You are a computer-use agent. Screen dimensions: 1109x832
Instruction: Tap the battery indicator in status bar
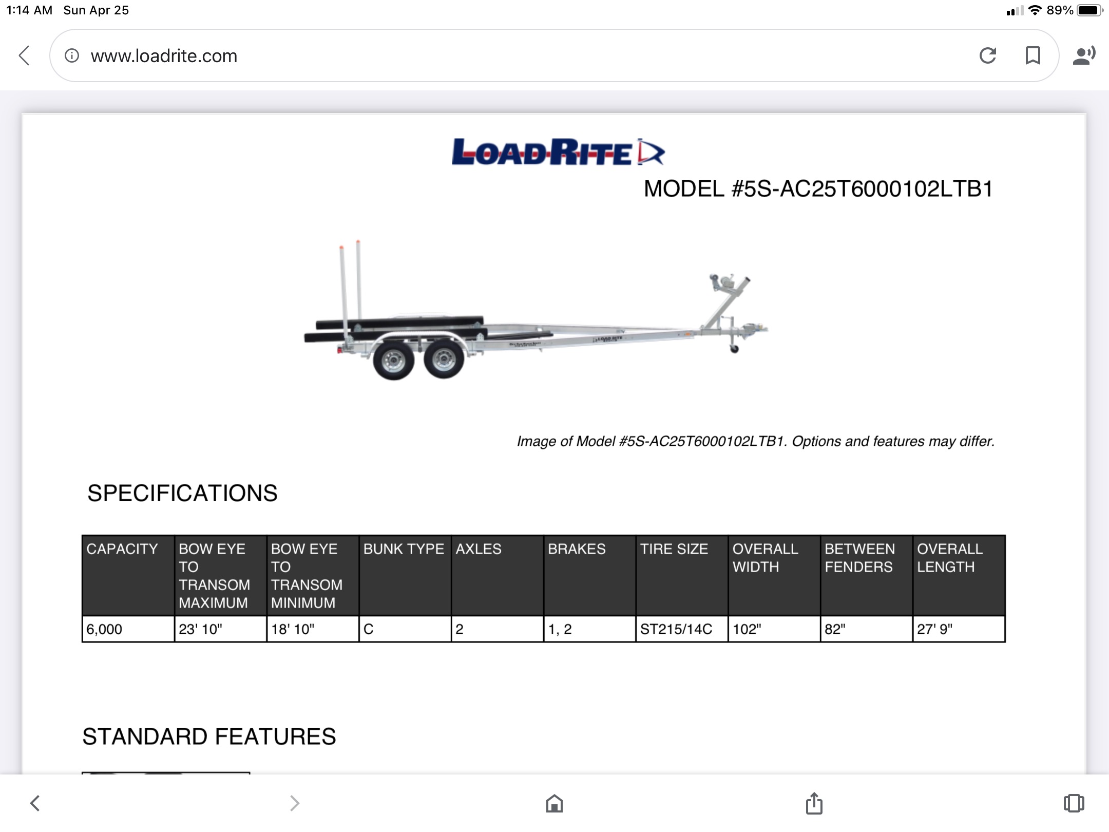(1089, 10)
